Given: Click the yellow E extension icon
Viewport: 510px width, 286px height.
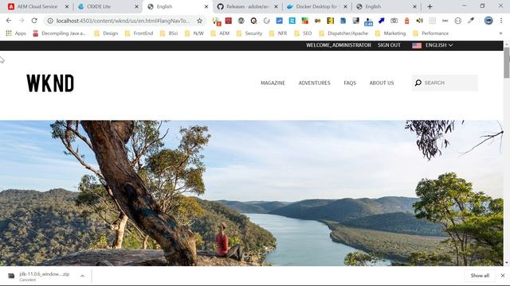Looking at the screenshot, I should pyautogui.click(x=330, y=21).
